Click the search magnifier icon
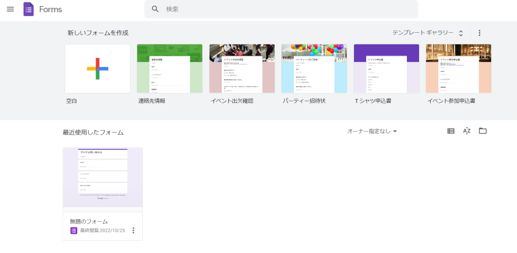The height and width of the screenshot is (253, 517). pos(156,9)
